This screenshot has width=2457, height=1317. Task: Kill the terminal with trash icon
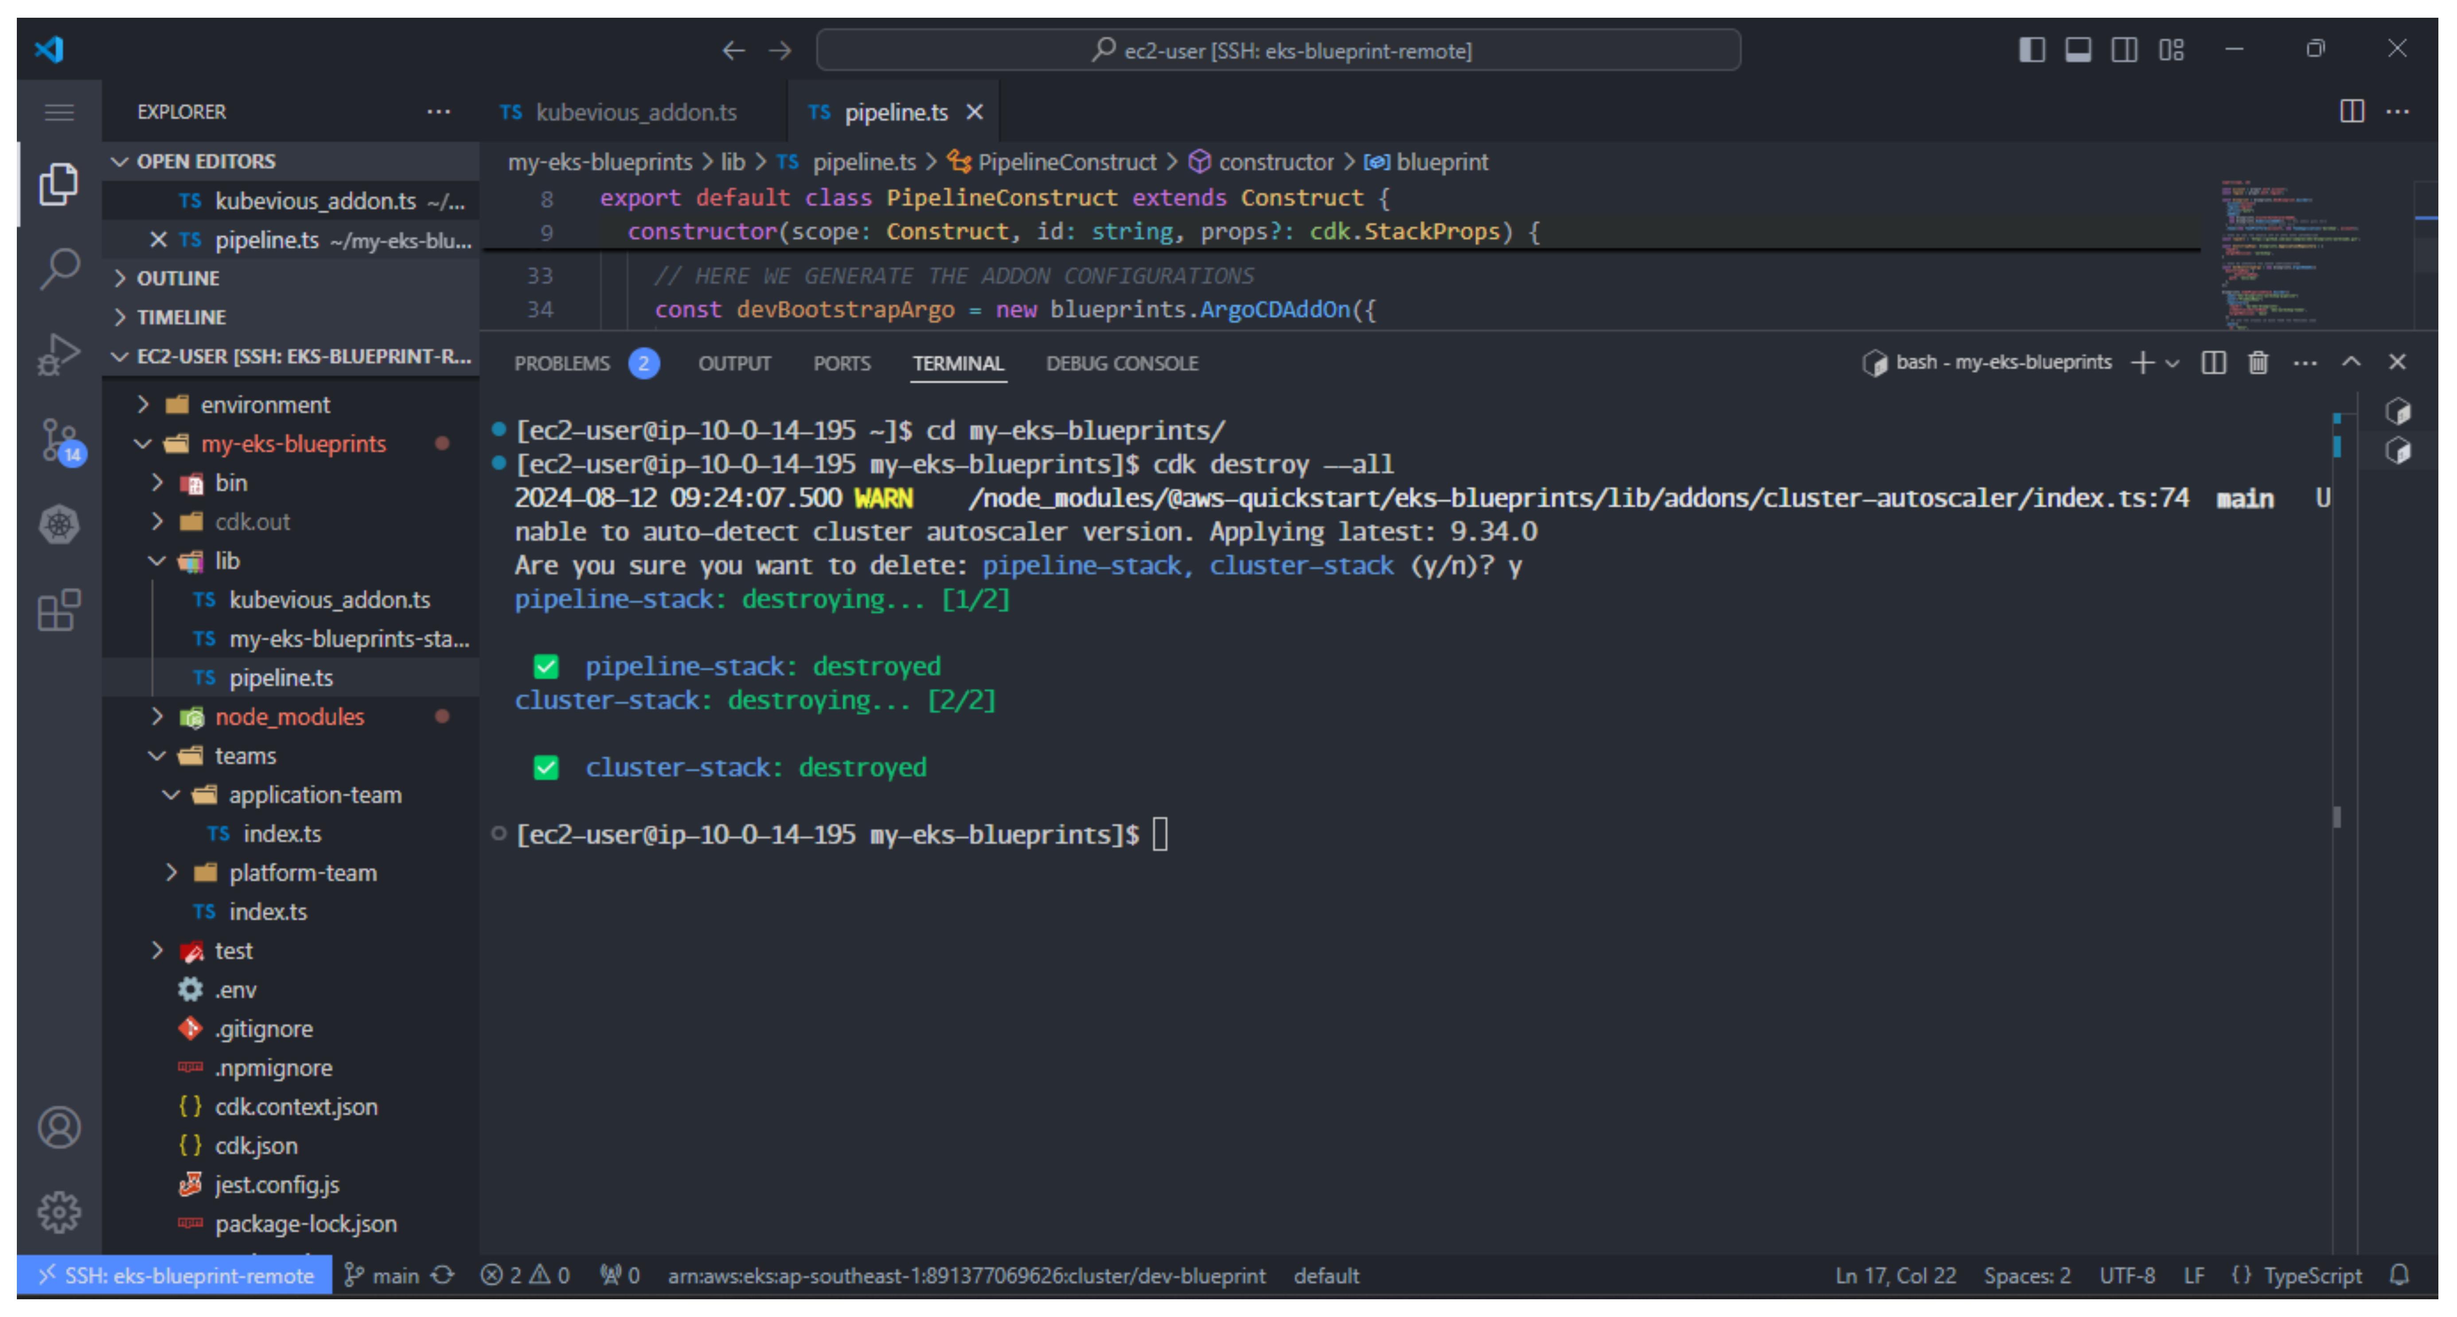pos(2258,362)
